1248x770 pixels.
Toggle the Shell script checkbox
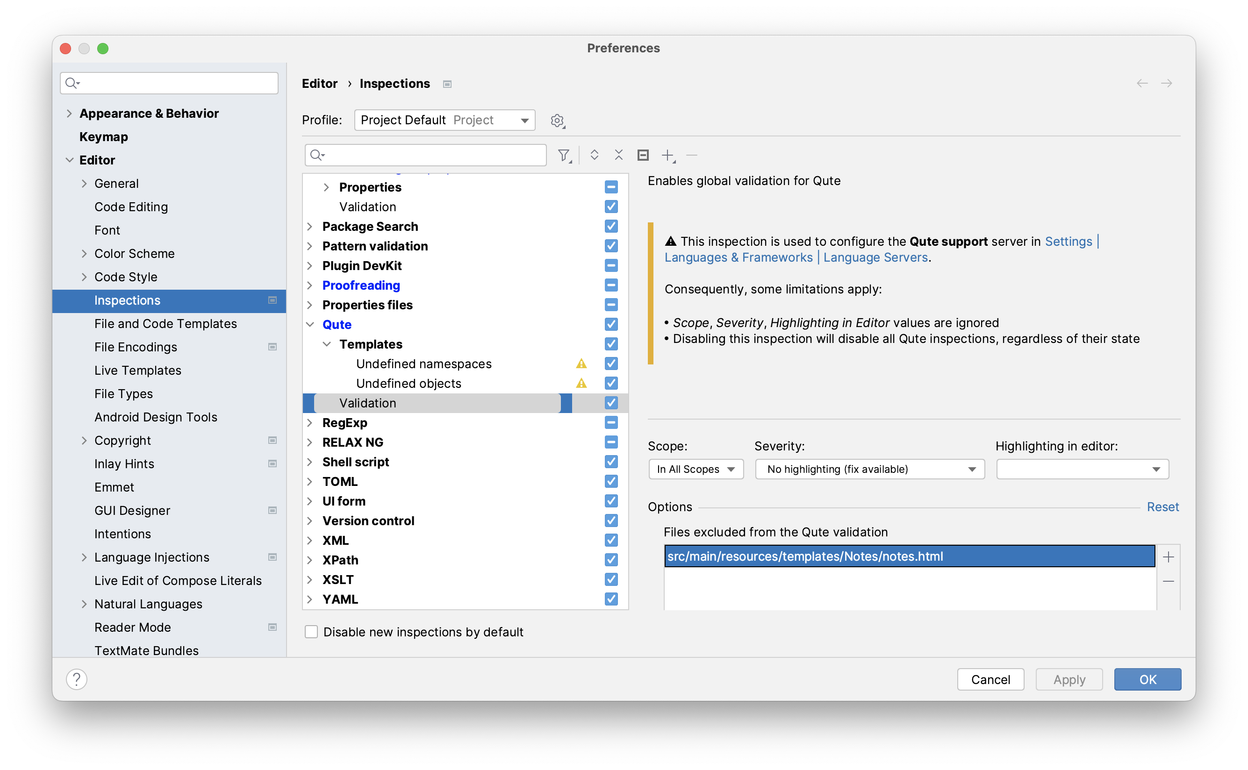[611, 461]
